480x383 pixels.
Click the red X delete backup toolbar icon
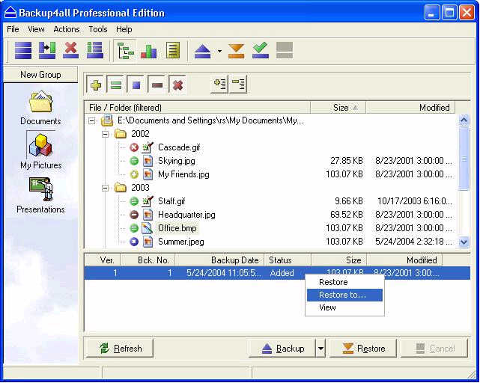click(x=70, y=50)
